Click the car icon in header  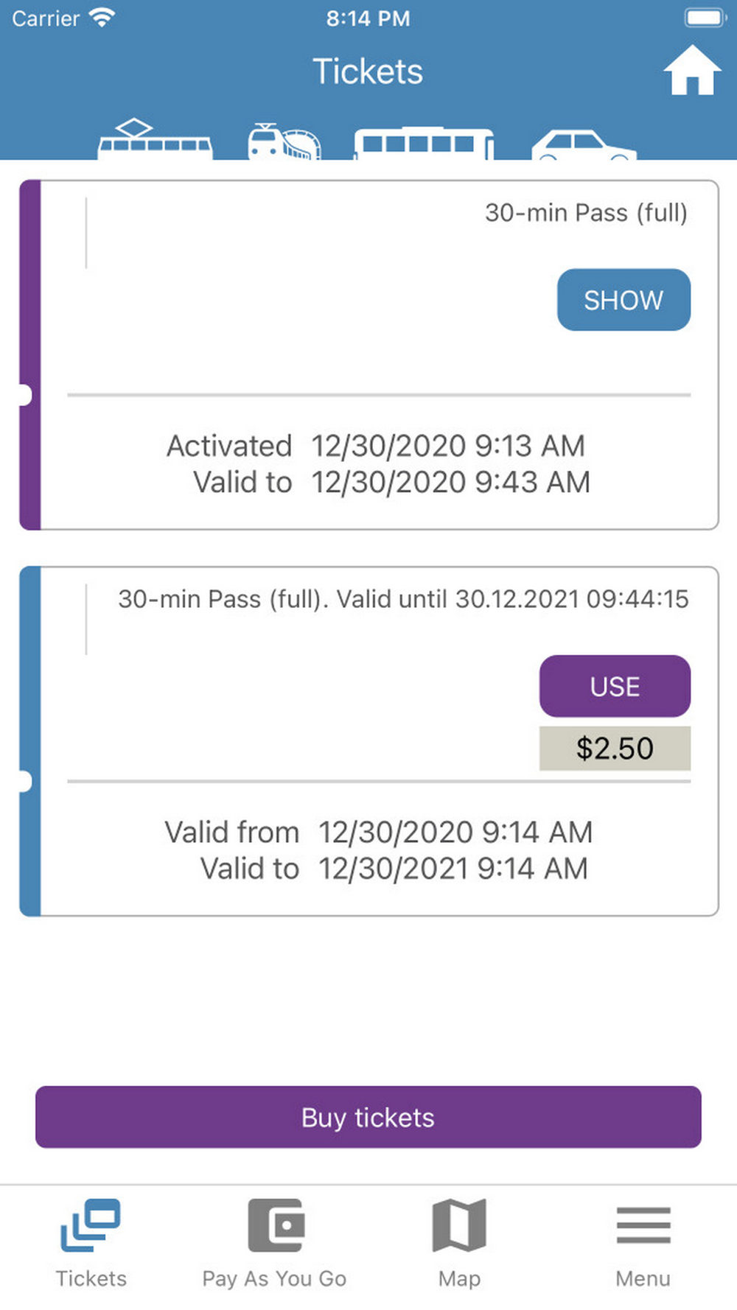(582, 144)
